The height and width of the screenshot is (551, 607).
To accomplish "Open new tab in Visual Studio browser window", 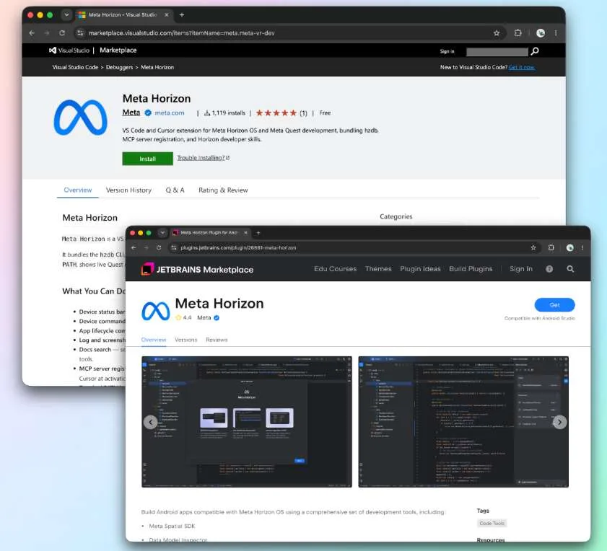I will coord(182,15).
